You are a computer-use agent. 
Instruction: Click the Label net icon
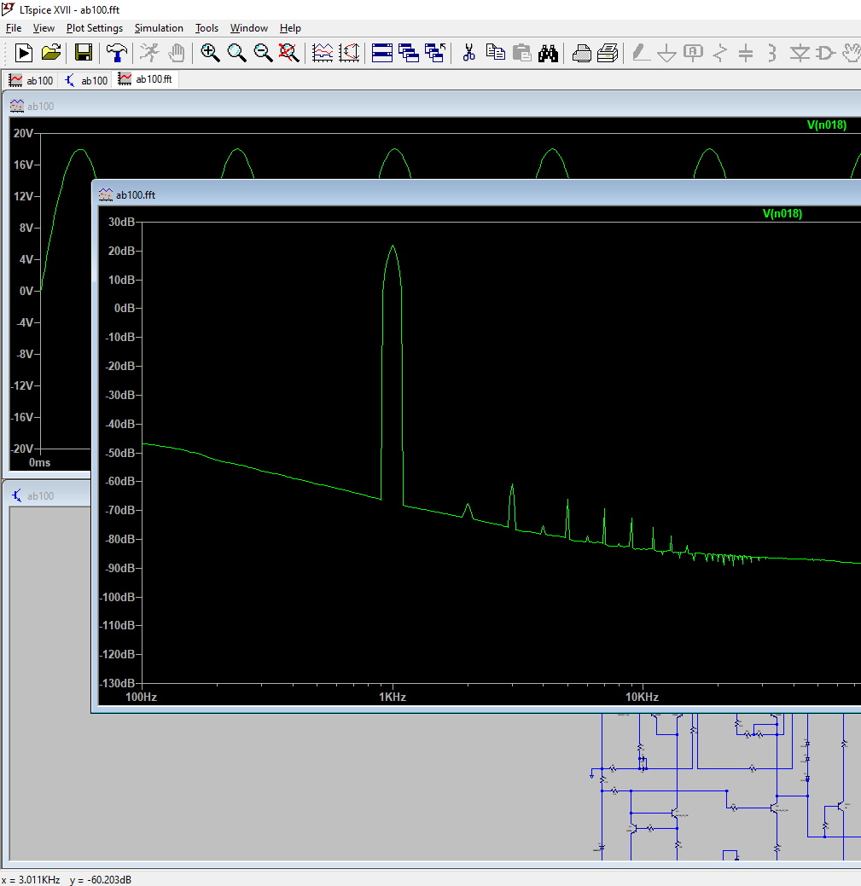[x=693, y=53]
